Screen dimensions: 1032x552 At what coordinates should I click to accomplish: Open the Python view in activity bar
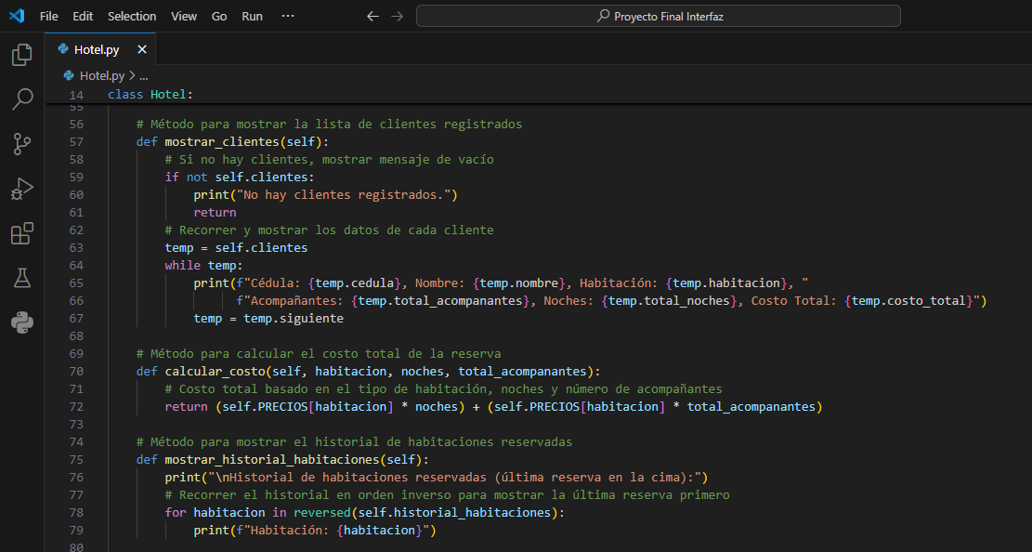pyautogui.click(x=21, y=322)
